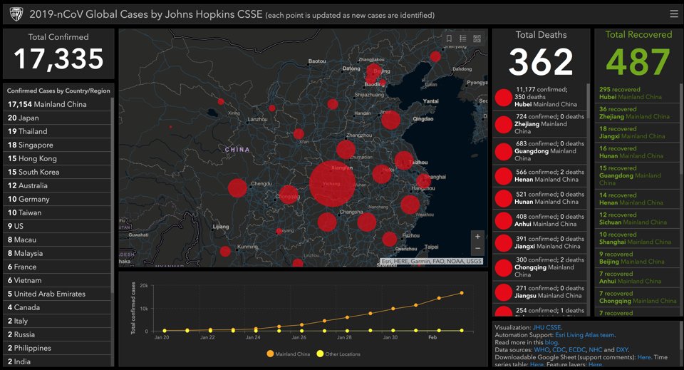Select '15 South Korea' row
Viewport: 684px width, 370px height.
tap(57, 172)
